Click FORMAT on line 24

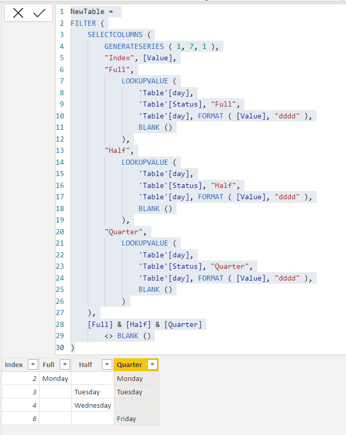tap(211, 279)
